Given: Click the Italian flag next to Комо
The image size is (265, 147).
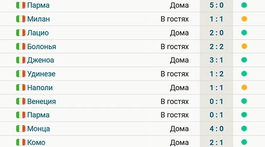Looking at the screenshot, I should [21, 142].
